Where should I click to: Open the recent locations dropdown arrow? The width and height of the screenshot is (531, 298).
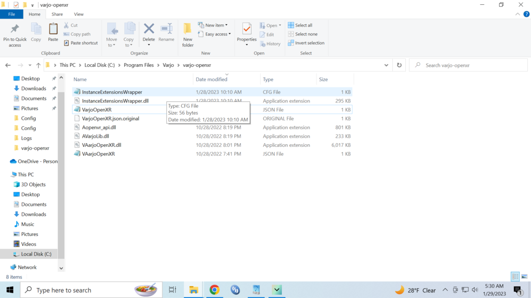[30, 65]
